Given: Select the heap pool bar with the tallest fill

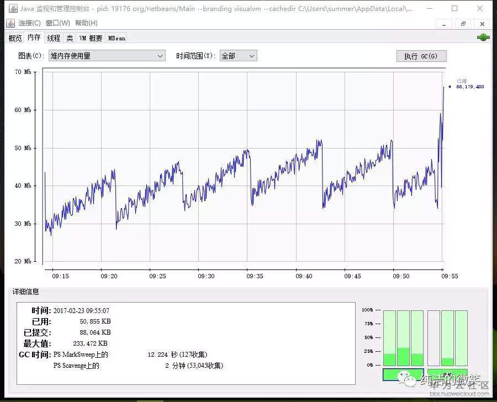Looking at the screenshot, I should (x=403, y=338).
